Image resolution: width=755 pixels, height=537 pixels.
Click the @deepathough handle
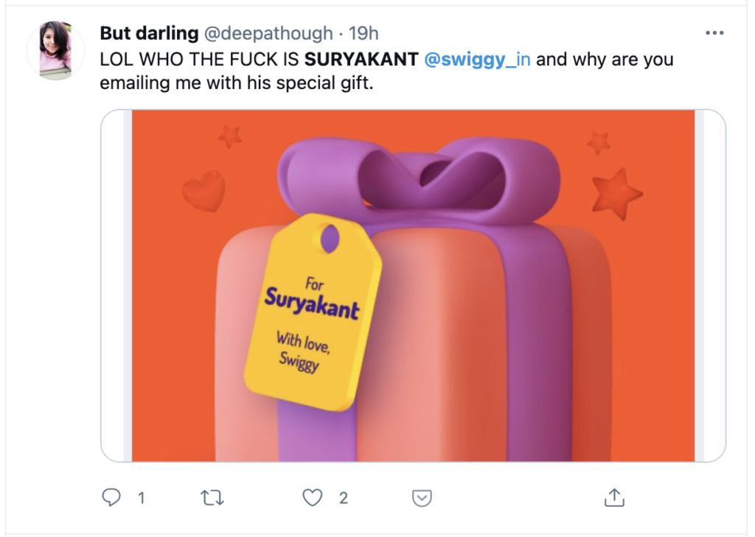[x=268, y=33]
